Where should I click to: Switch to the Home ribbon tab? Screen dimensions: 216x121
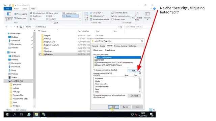click(16, 9)
